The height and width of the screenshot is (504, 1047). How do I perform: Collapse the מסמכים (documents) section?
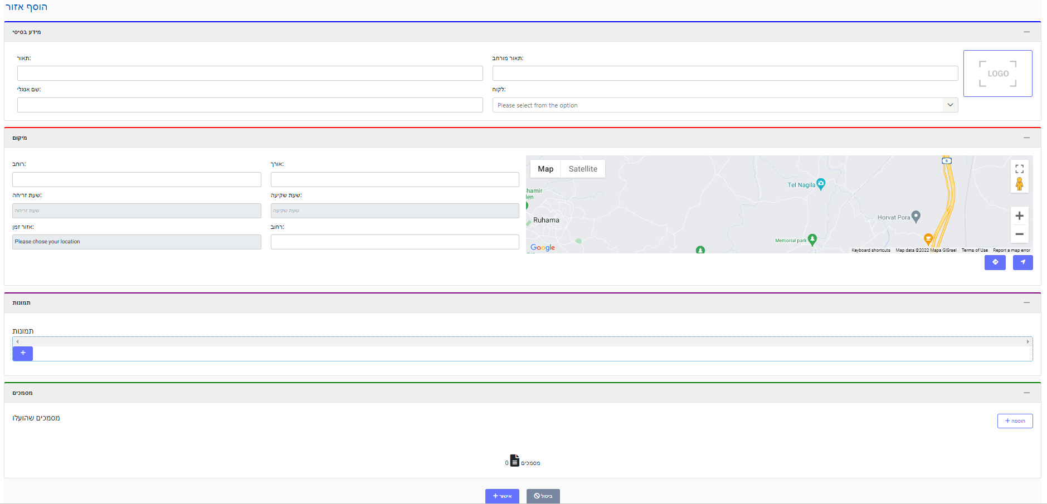click(1026, 393)
